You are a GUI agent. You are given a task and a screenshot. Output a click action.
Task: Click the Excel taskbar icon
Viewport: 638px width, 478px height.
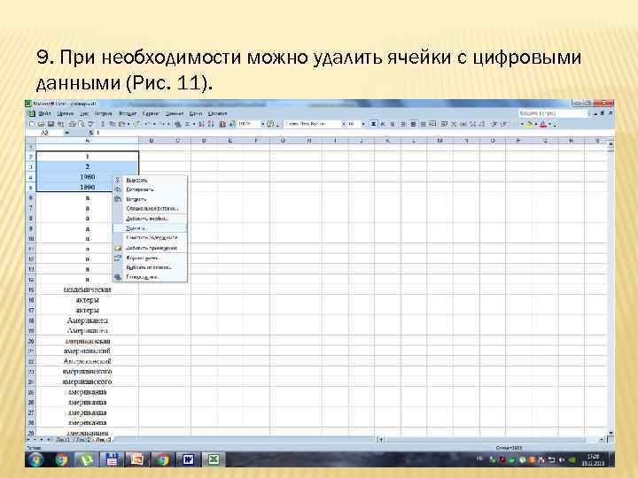pos(213,459)
